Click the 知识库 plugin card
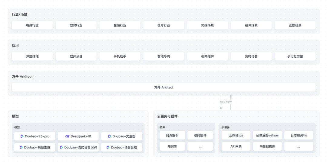The height and width of the screenshot is (163, 327). click(x=172, y=146)
